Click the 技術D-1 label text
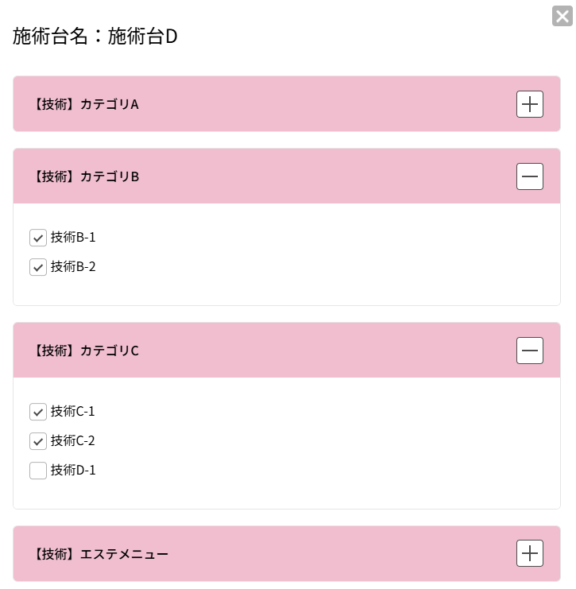Viewport: 576px width, 589px height. point(73,470)
